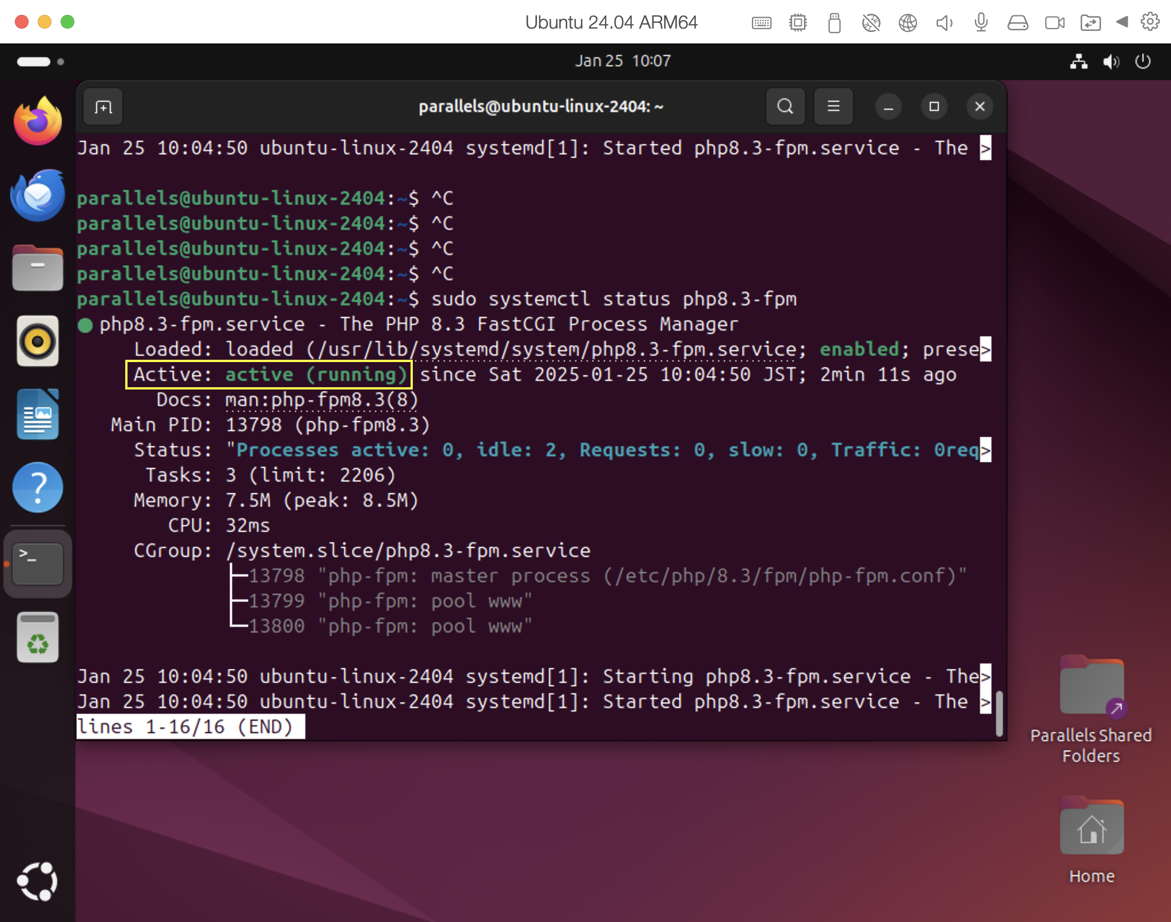Open the clock calendar at Jan 25 10:07

point(622,61)
